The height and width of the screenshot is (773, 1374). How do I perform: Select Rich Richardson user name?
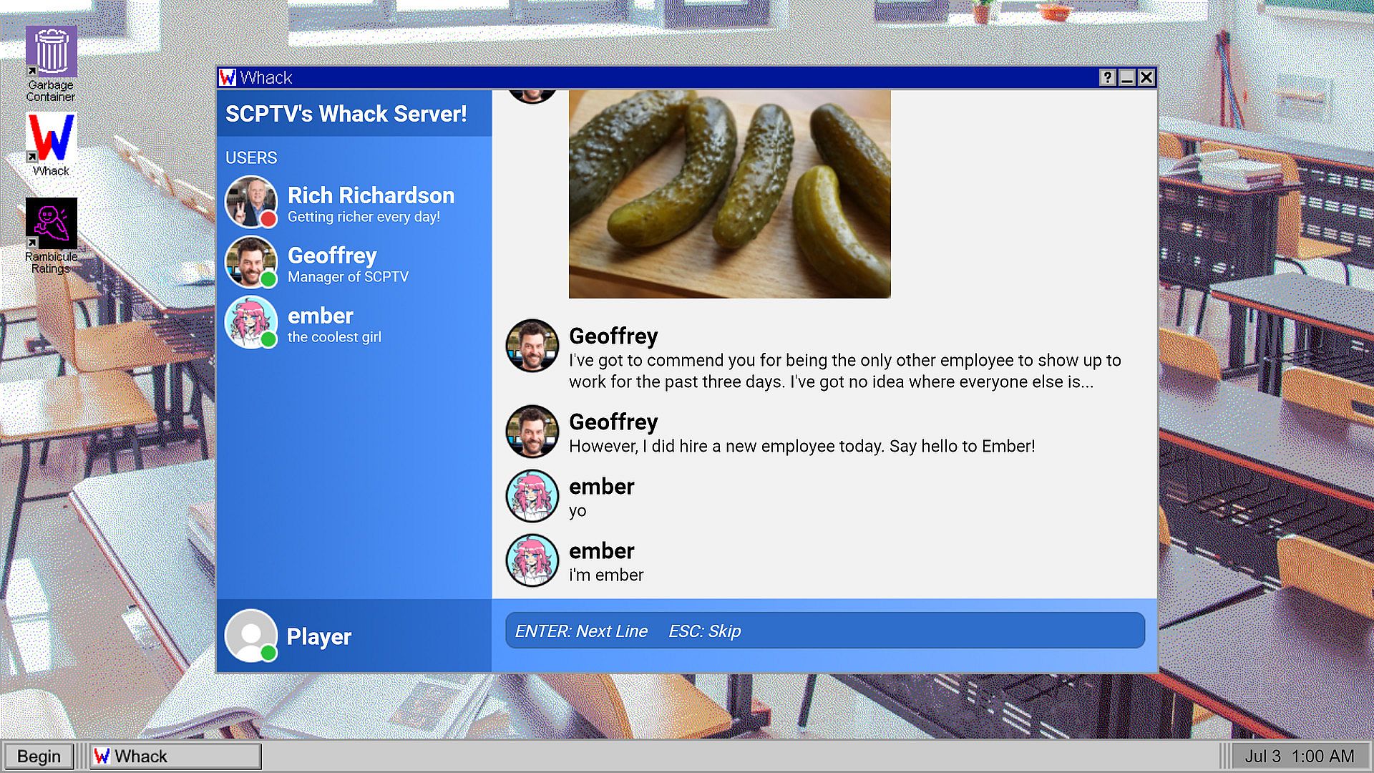tap(371, 195)
